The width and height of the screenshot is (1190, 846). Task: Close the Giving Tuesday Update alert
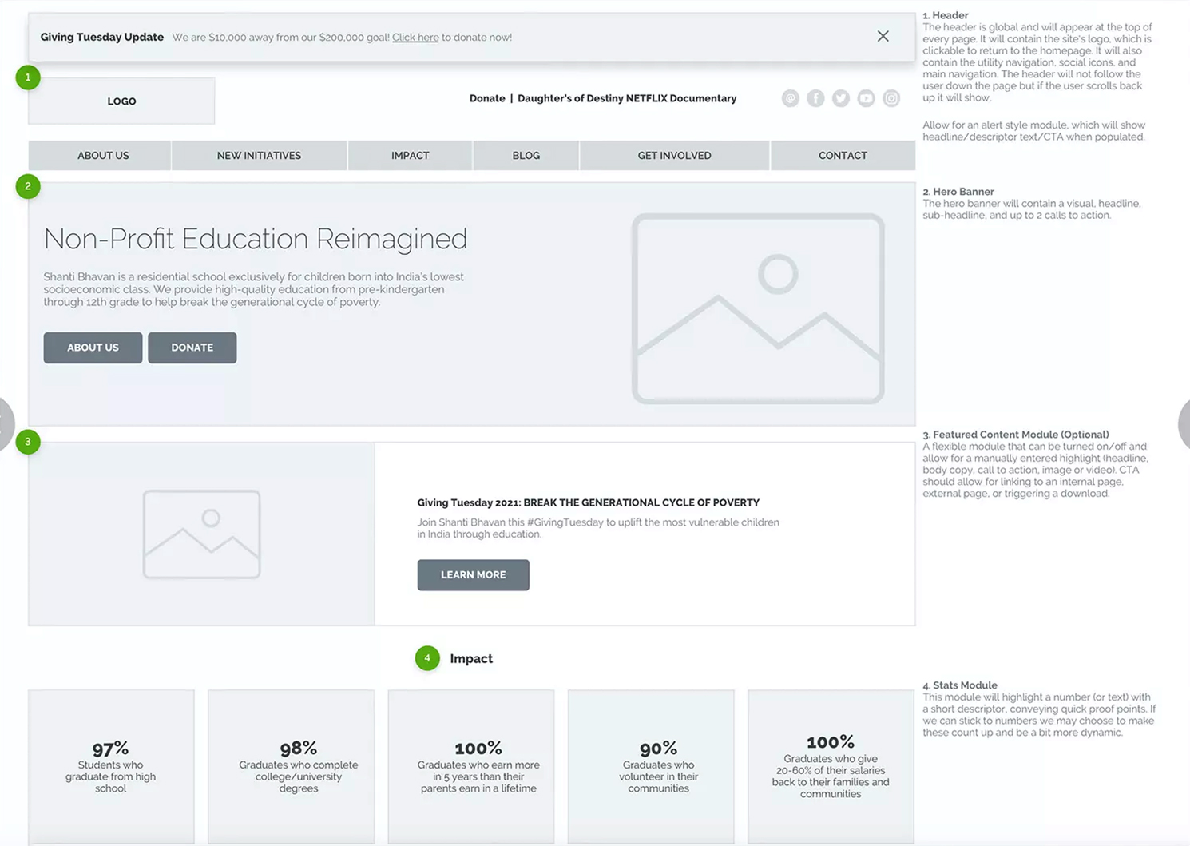click(x=883, y=36)
